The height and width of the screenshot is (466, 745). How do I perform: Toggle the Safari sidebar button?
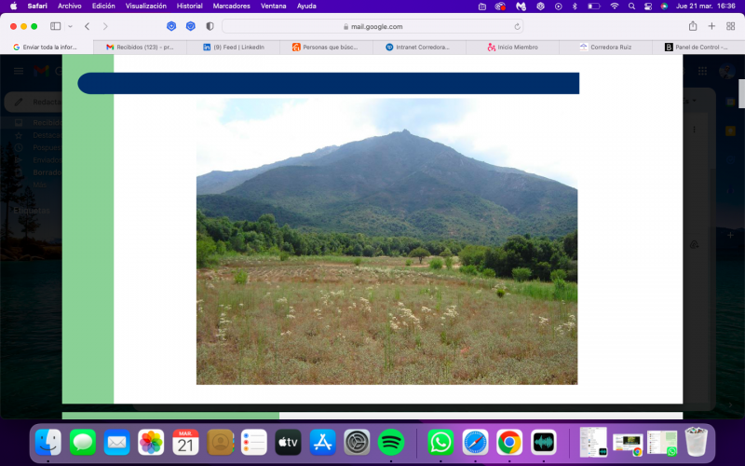[x=56, y=26]
